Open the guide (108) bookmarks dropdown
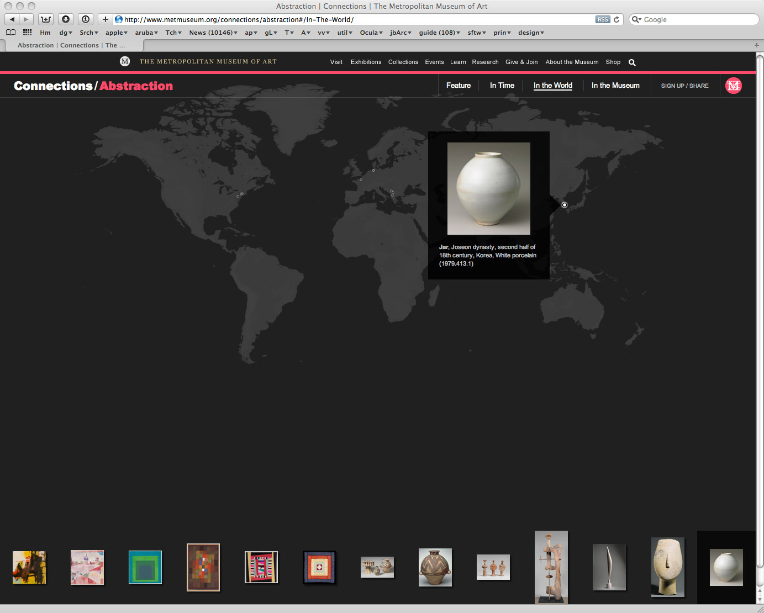The height and width of the screenshot is (613, 764). (440, 33)
